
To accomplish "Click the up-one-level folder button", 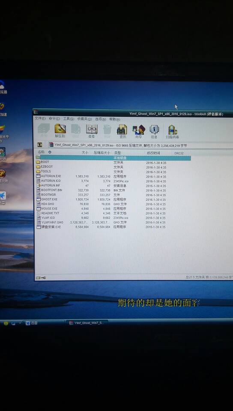I will 40,145.
